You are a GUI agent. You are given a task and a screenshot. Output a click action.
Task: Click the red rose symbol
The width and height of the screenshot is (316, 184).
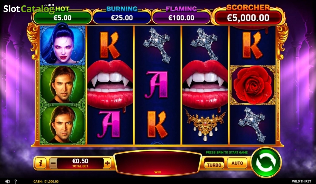click(x=253, y=85)
